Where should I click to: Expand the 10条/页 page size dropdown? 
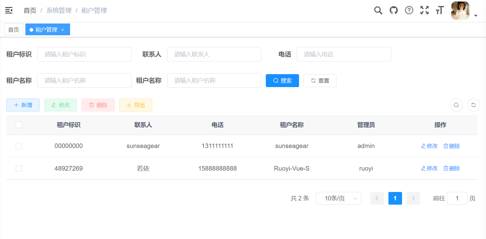(x=338, y=198)
